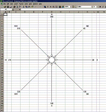This screenshot has height=112, width=106.
Task: Select row 20 header
Action: coord(2,59)
